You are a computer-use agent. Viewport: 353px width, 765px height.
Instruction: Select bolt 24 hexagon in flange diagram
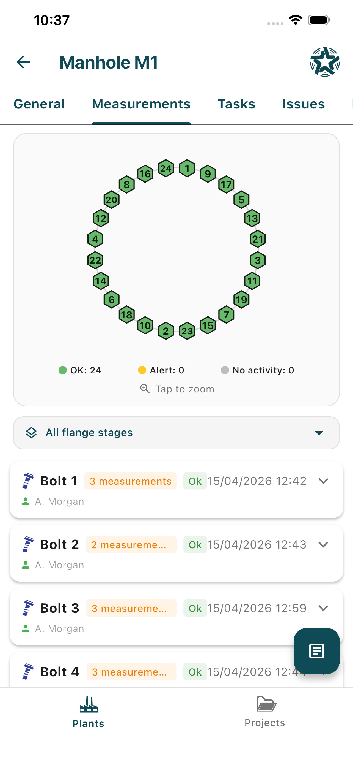tap(166, 168)
